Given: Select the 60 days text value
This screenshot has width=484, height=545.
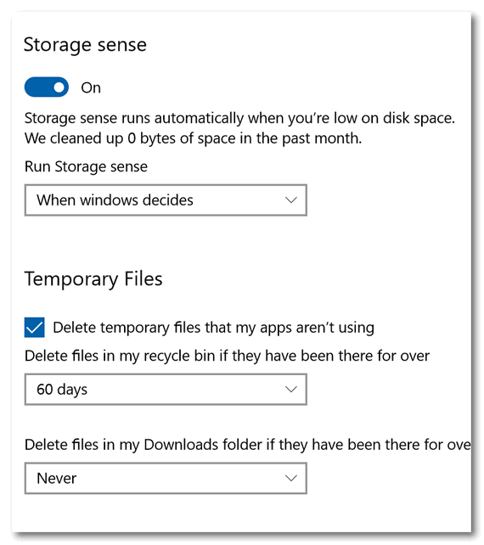Looking at the screenshot, I should pos(62,390).
